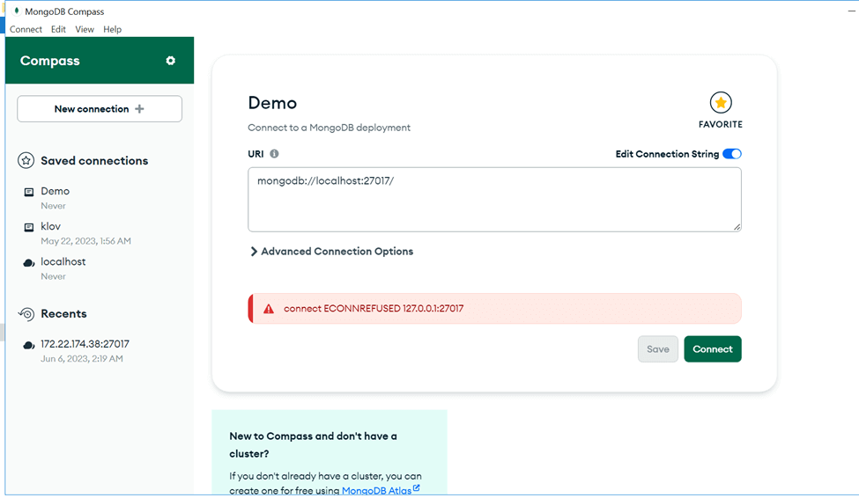Click 'Connect to a MongoDB deployment' subtitle

(329, 128)
